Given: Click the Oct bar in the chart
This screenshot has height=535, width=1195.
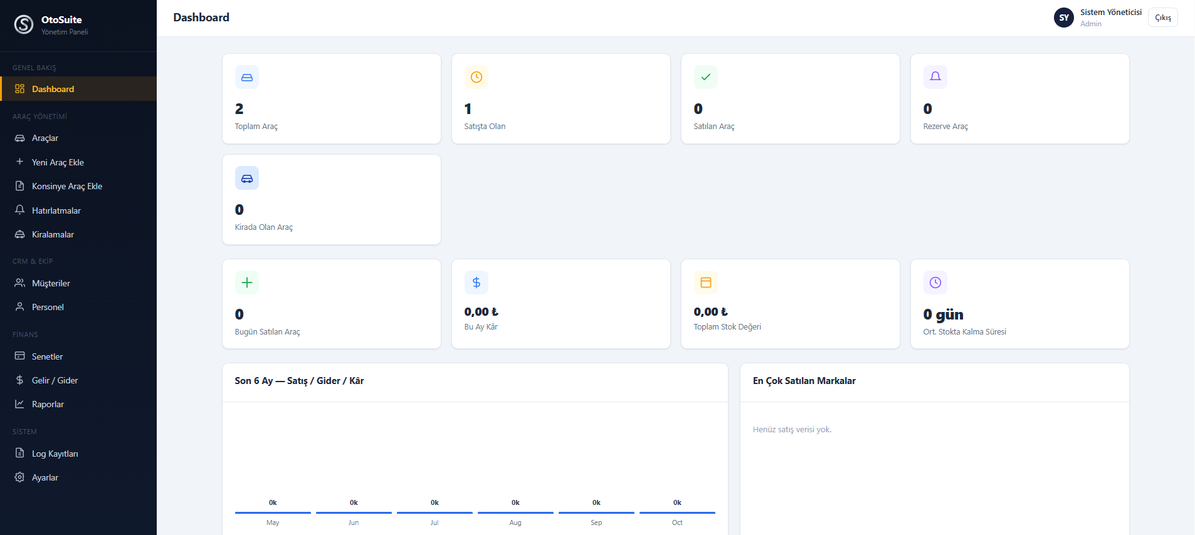Looking at the screenshot, I should [677, 512].
